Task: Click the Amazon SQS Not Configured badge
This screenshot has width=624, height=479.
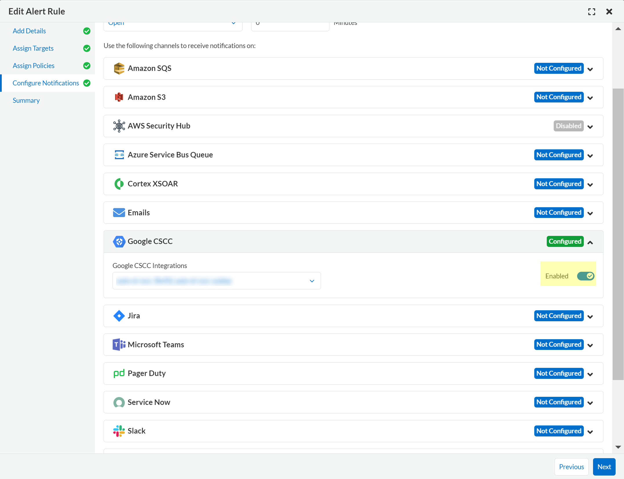Action: [x=559, y=68]
